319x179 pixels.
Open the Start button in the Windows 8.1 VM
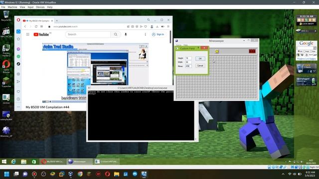4,162
